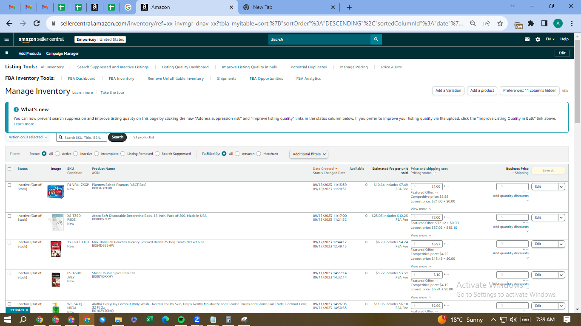Select the Search Suppressed filter
This screenshot has width=581, height=326.
coord(157,154)
